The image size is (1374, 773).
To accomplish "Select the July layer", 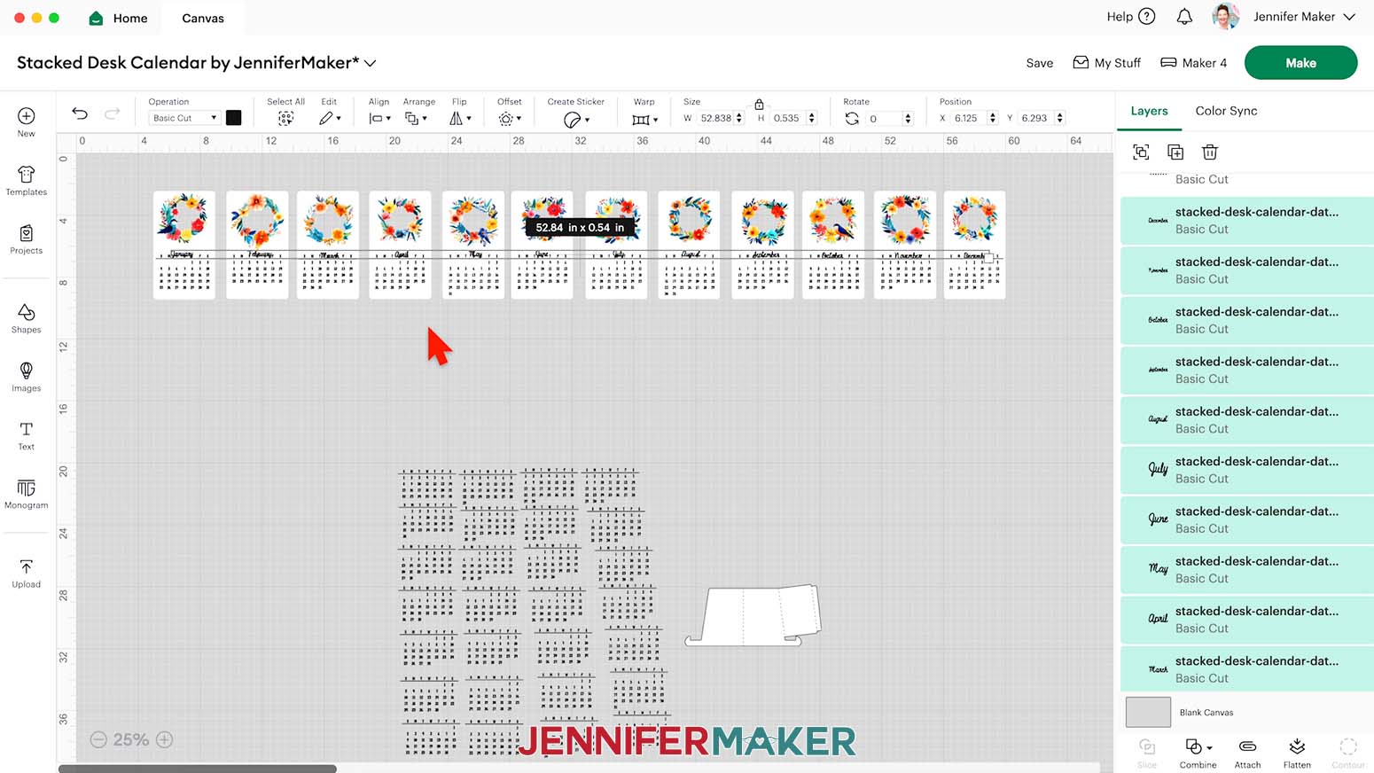I will tap(1247, 470).
